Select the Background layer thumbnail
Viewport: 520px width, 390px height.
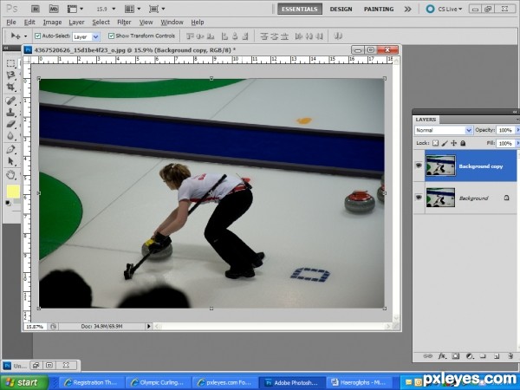pyautogui.click(x=441, y=198)
